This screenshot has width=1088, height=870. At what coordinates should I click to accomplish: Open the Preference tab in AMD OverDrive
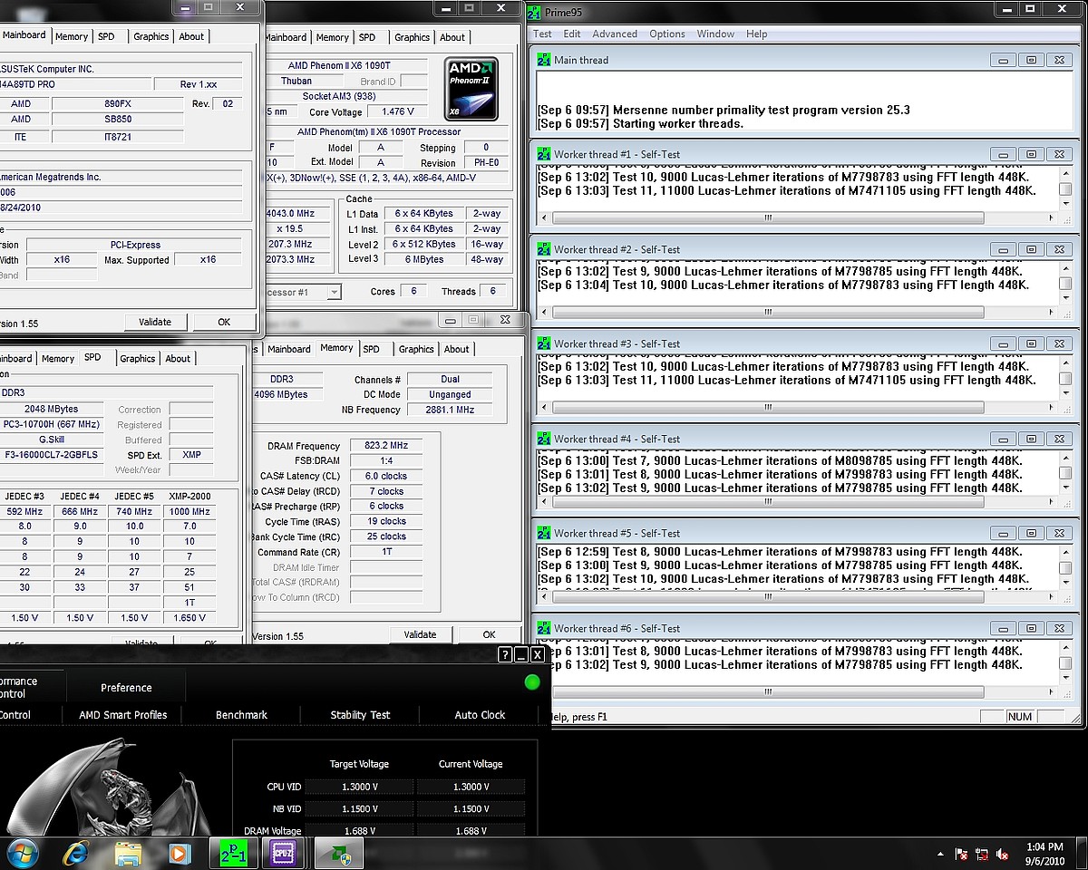[x=126, y=688]
